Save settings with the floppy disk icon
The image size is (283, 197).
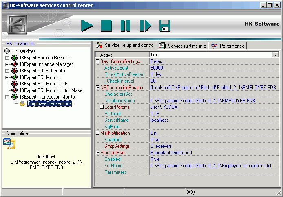165,26
